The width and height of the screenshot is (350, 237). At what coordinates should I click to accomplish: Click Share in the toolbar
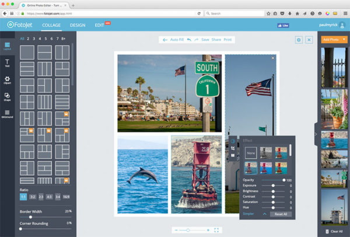[x=216, y=40]
